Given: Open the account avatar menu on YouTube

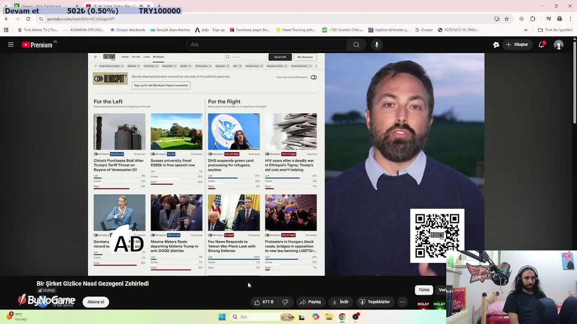Looking at the screenshot, I should 559,45.
